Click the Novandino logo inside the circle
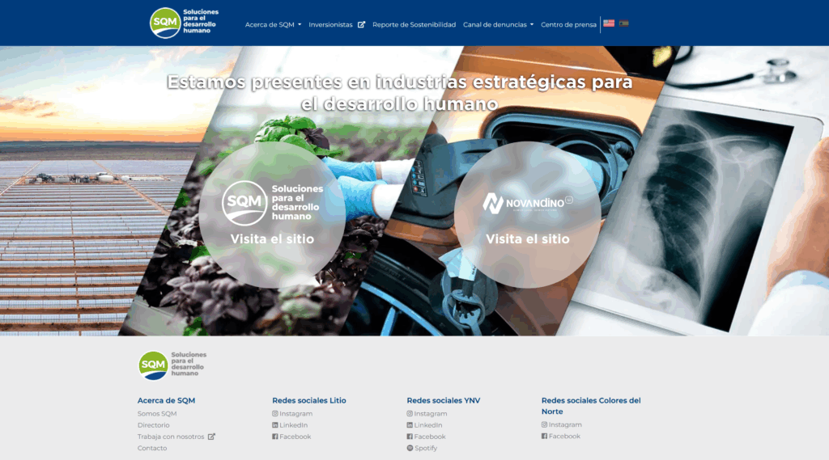The image size is (829, 460). click(528, 203)
